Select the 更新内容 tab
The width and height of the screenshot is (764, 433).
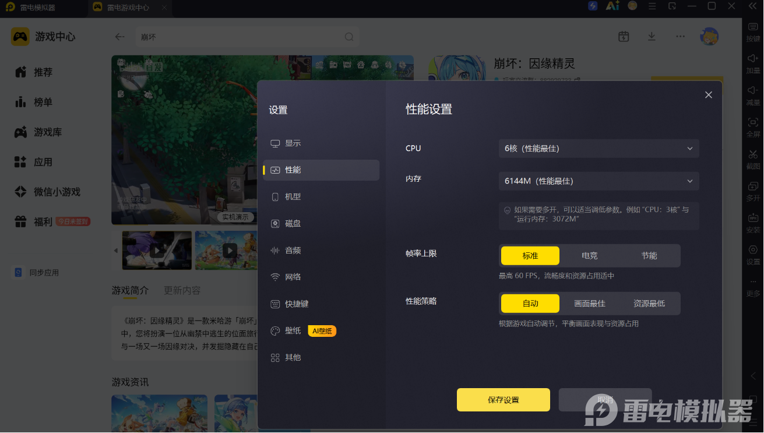pyautogui.click(x=182, y=290)
